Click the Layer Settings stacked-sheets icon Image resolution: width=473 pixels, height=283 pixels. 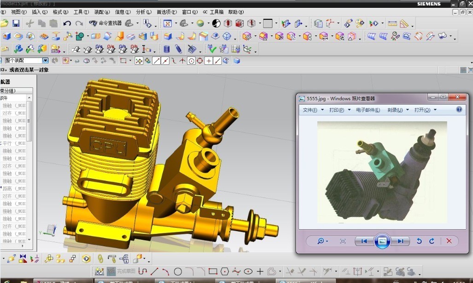click(318, 23)
